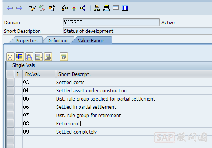The image size is (212, 148).
Task: Click the 'Active' status text
Action: [168, 22]
